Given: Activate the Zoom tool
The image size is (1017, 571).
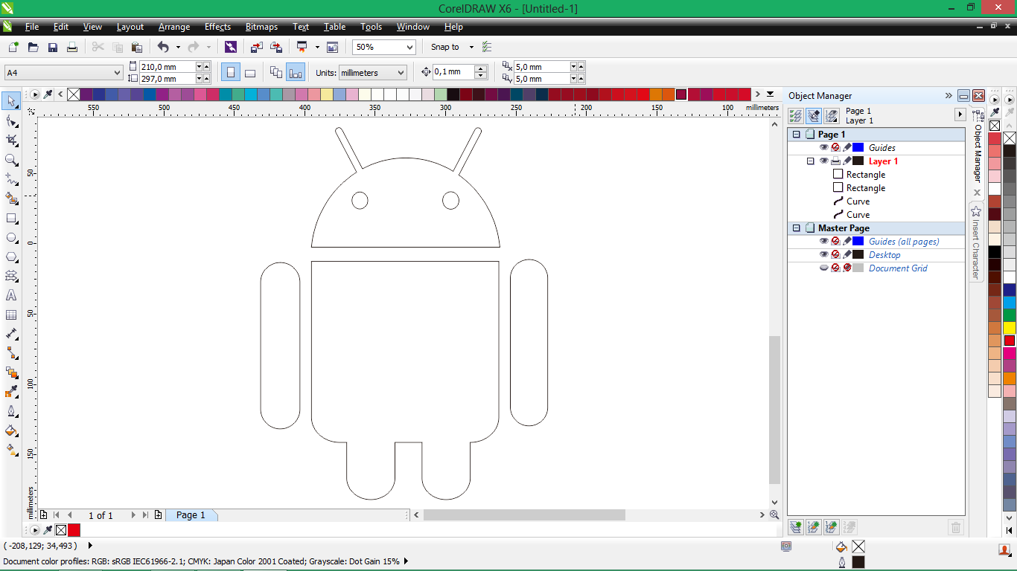Looking at the screenshot, I should pyautogui.click(x=10, y=159).
